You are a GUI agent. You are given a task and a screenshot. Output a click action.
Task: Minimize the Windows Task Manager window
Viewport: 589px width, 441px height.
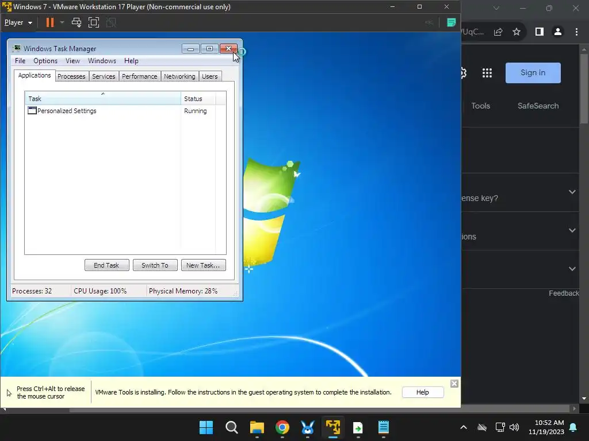[x=191, y=49]
